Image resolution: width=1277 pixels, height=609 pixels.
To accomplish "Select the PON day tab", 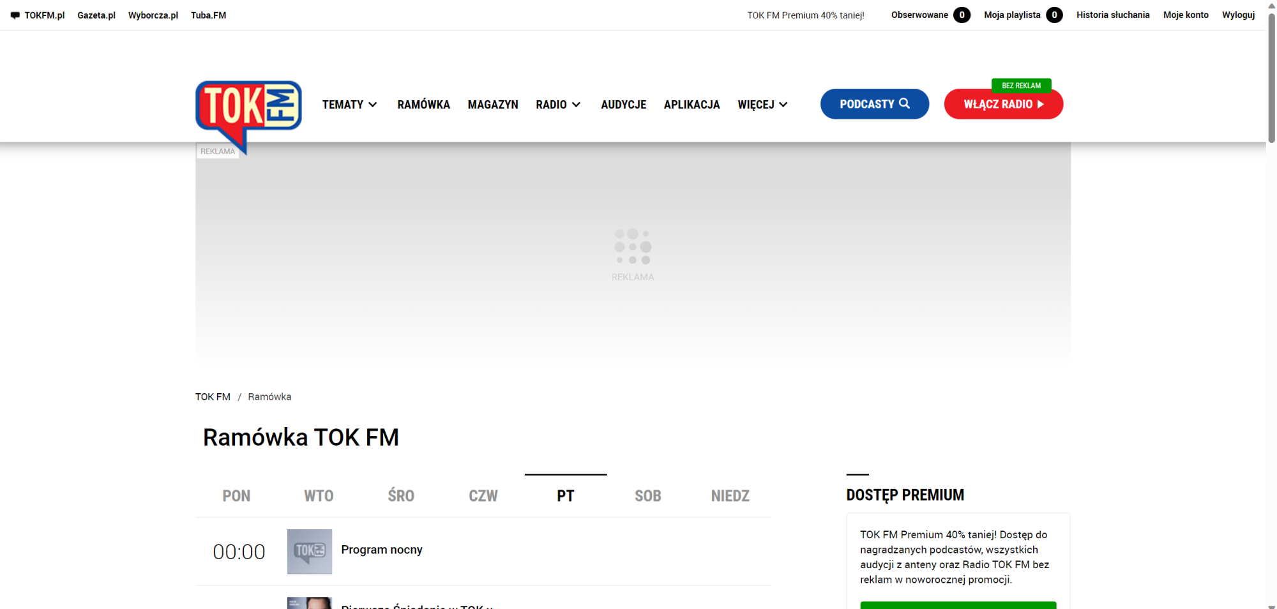I will tap(236, 496).
